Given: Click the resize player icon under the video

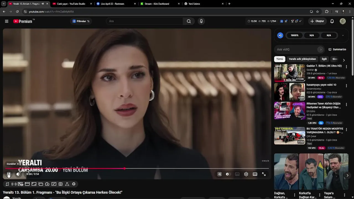Looking at the screenshot, I should [34, 184].
